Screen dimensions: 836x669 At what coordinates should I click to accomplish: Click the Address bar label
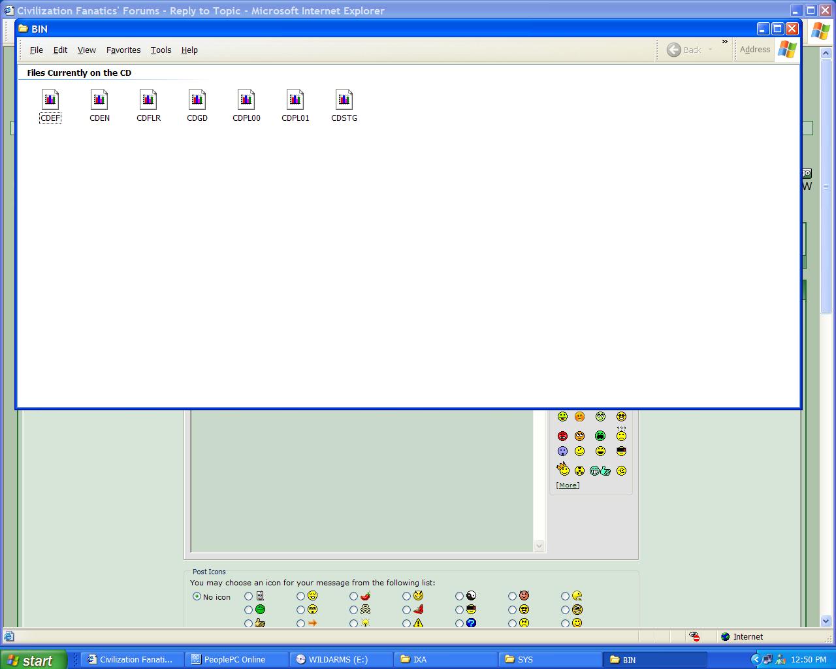[755, 50]
